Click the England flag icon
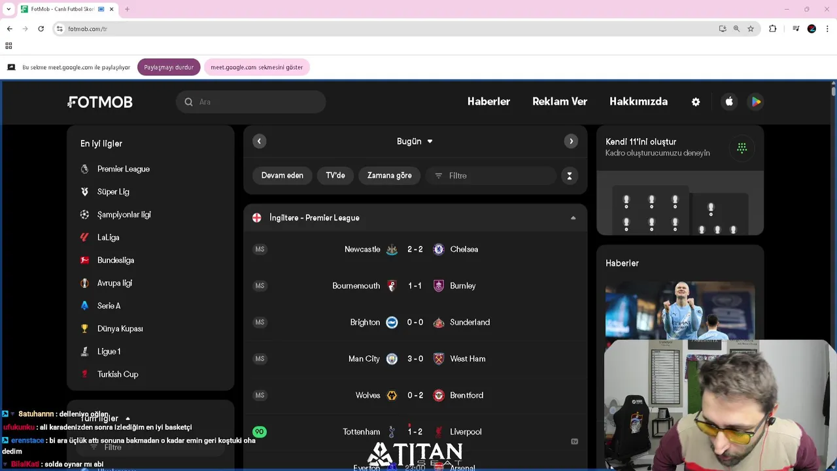The width and height of the screenshot is (837, 471). coord(257,218)
